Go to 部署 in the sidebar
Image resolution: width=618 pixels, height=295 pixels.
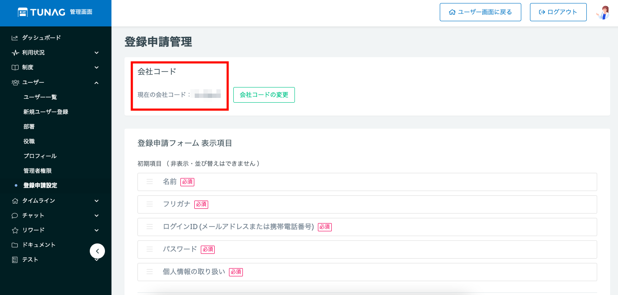pyautogui.click(x=29, y=126)
